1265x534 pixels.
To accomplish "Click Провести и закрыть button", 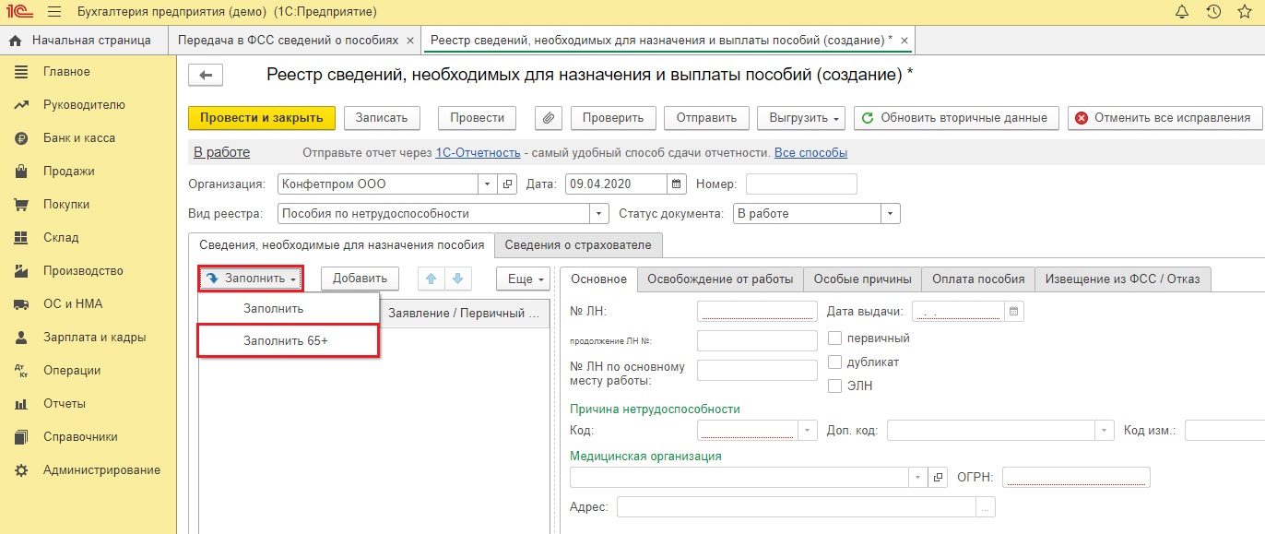I will coord(262,118).
